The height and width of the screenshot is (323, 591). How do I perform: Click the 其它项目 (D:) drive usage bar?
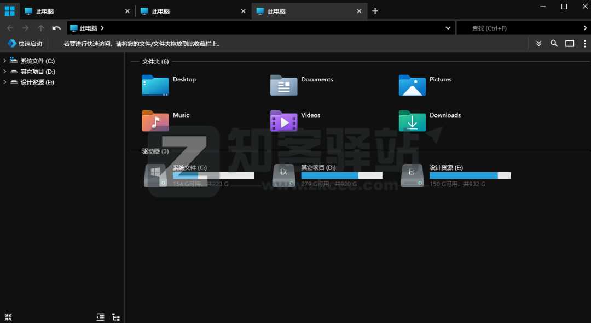tap(341, 175)
